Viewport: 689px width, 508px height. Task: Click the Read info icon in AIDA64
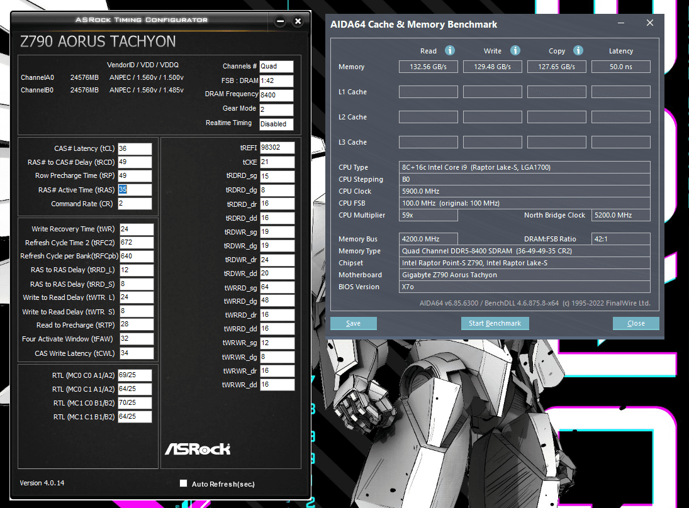[449, 50]
